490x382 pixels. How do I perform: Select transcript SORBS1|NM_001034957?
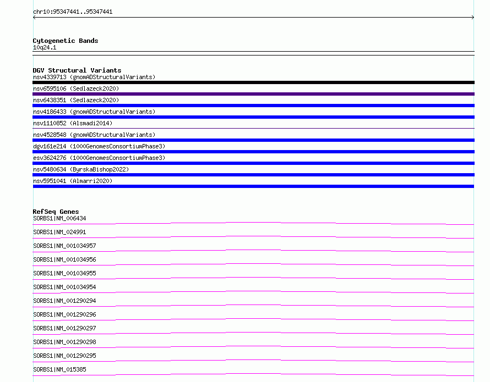pyautogui.click(x=64, y=246)
